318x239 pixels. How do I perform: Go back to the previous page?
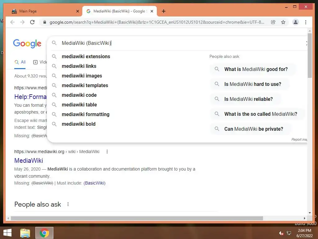[x=12, y=22]
